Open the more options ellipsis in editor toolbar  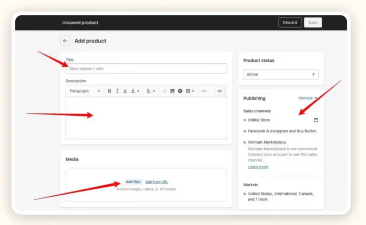204,91
